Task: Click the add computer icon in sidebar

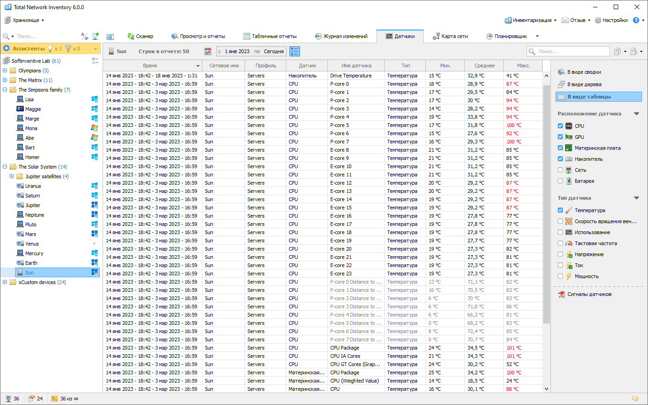Action: pyautogui.click(x=95, y=36)
